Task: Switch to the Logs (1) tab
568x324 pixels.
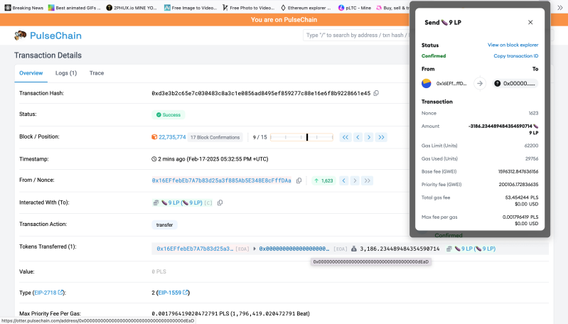Action: coord(66,73)
